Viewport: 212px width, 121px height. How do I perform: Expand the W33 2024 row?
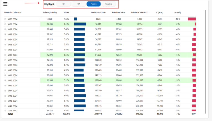(x=6, y=34)
